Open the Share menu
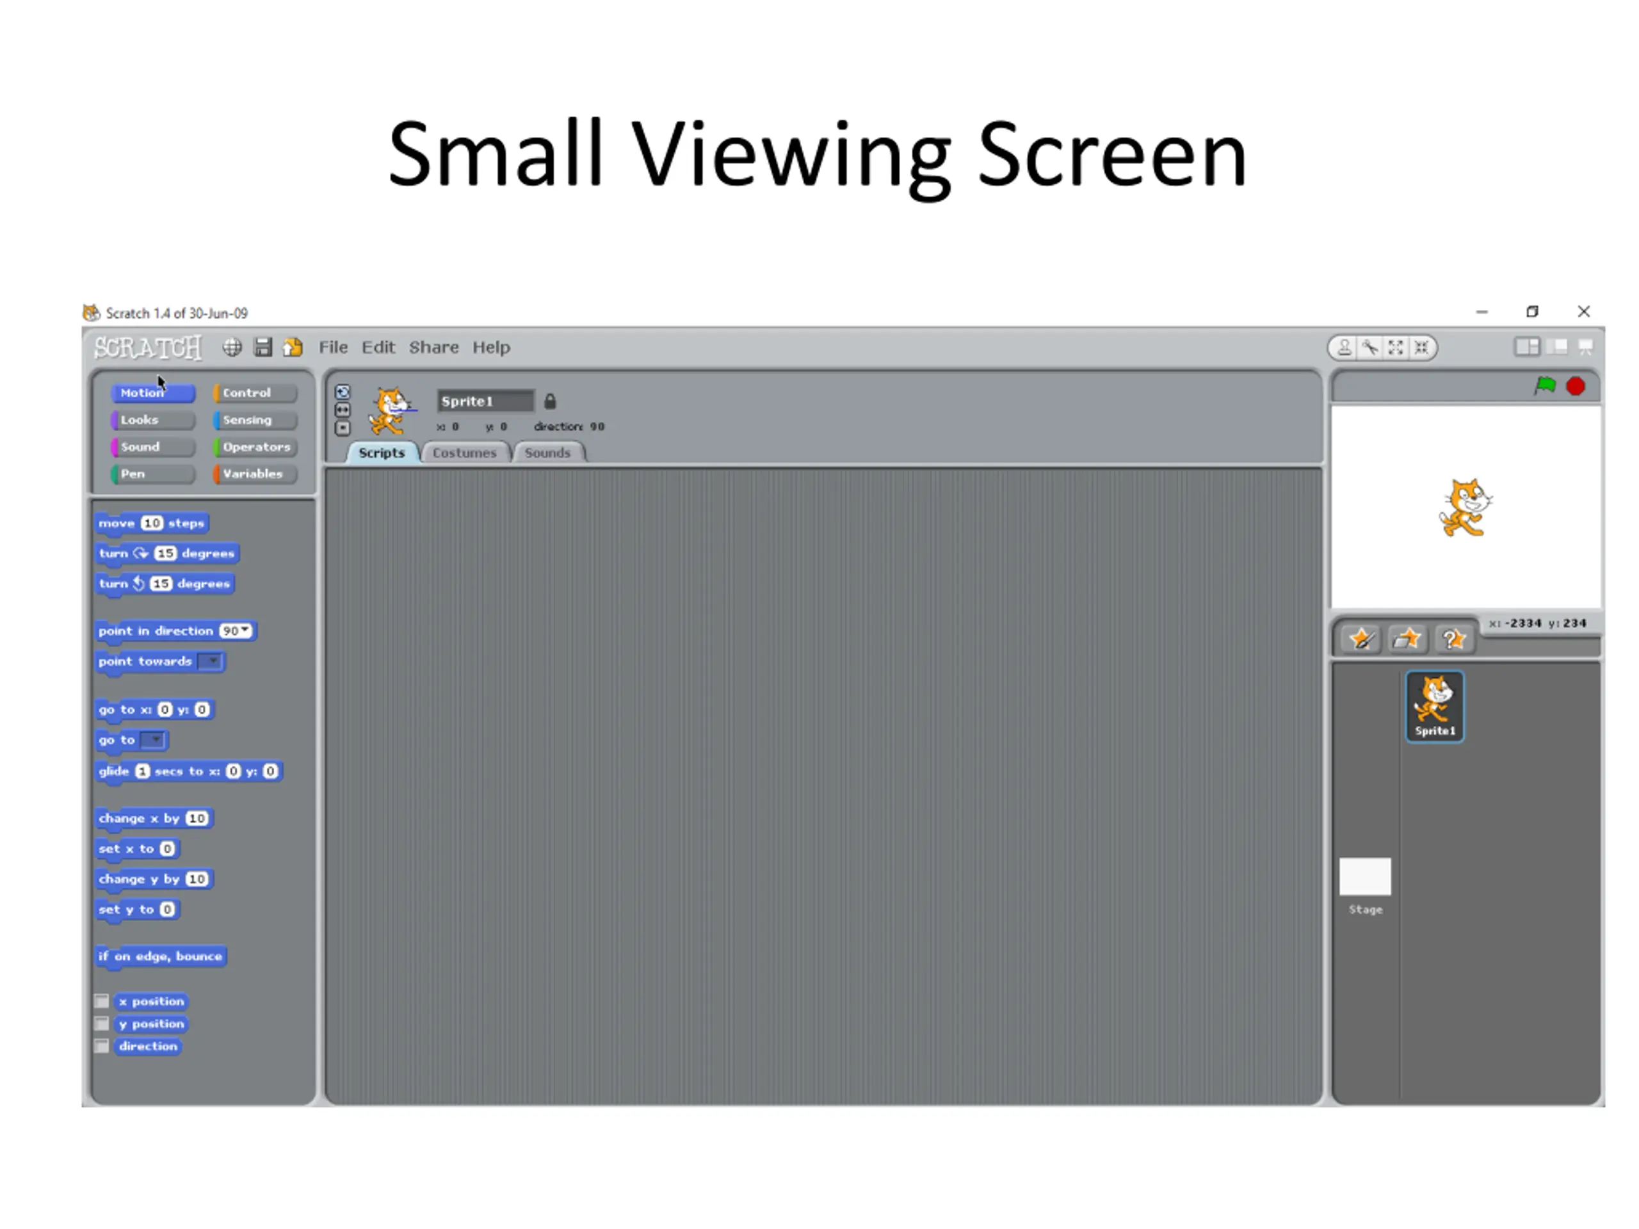Image resolution: width=1639 pixels, height=1229 pixels. [x=433, y=348]
